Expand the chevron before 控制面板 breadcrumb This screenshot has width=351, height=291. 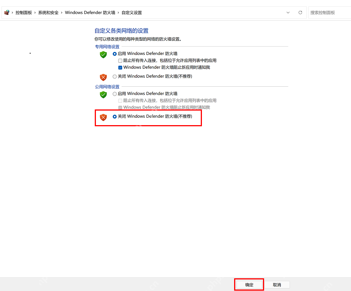point(12,13)
